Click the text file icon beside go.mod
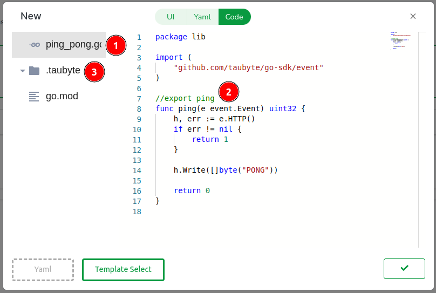436x293 pixels. pyautogui.click(x=35, y=97)
